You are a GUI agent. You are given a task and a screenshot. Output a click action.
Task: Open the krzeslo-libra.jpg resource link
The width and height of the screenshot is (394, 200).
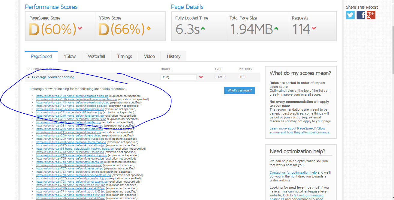pyautogui.click(x=71, y=145)
